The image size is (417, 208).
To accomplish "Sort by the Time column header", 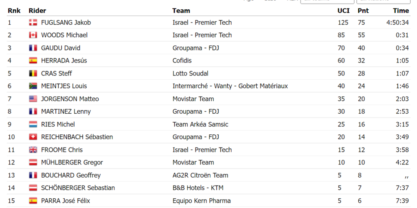I will tap(401, 11).
